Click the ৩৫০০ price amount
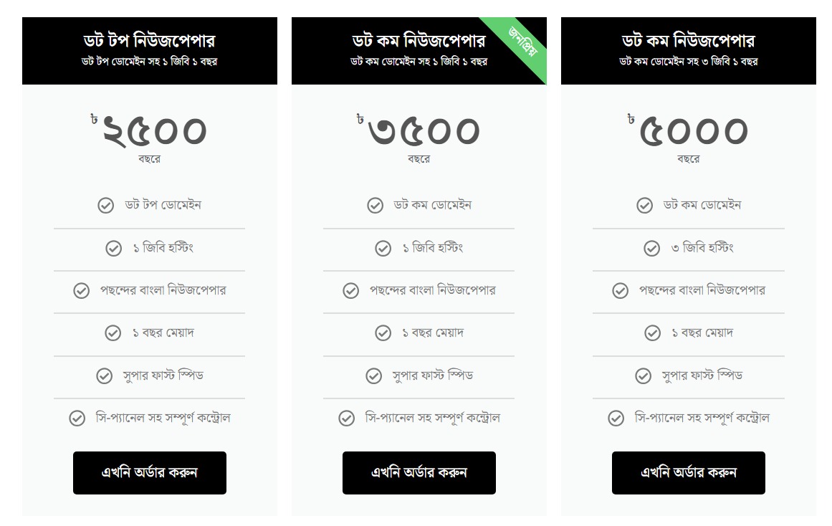 [424, 132]
